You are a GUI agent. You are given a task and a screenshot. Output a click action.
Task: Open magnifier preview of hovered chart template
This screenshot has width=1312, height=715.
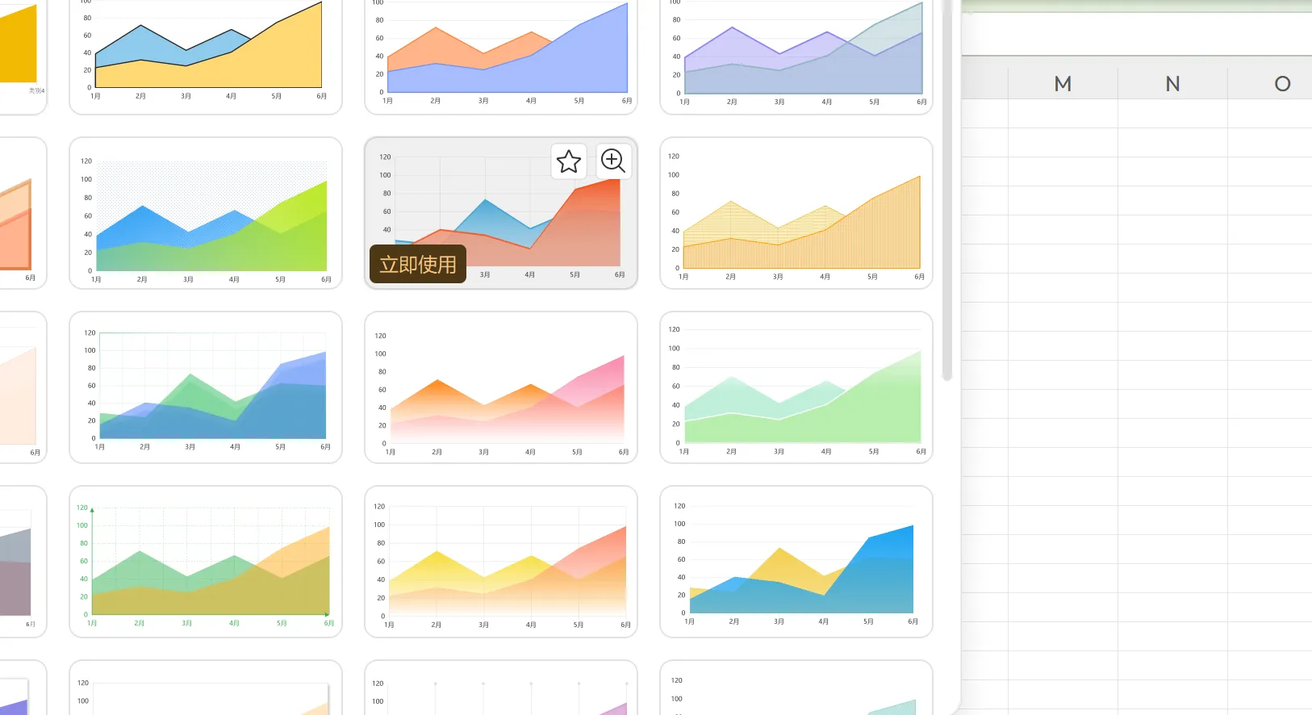point(613,161)
